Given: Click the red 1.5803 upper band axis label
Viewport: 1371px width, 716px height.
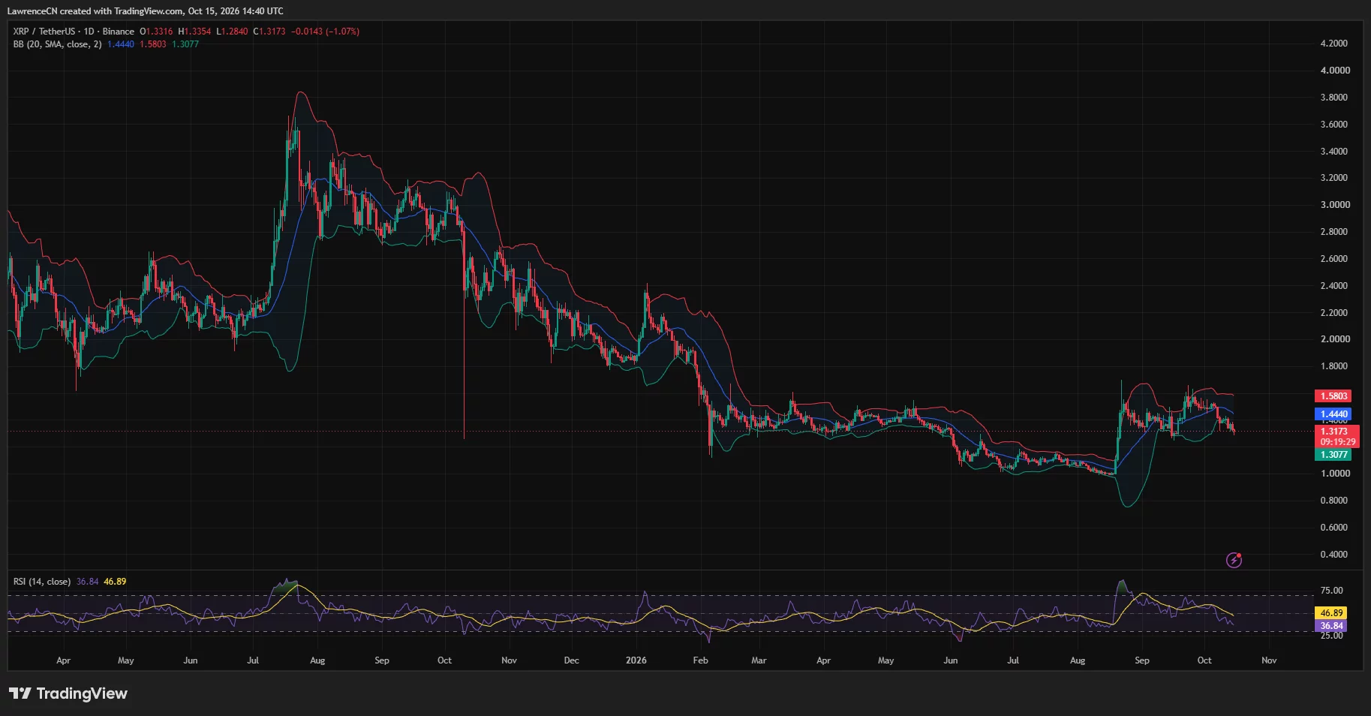Looking at the screenshot, I should coord(1333,396).
